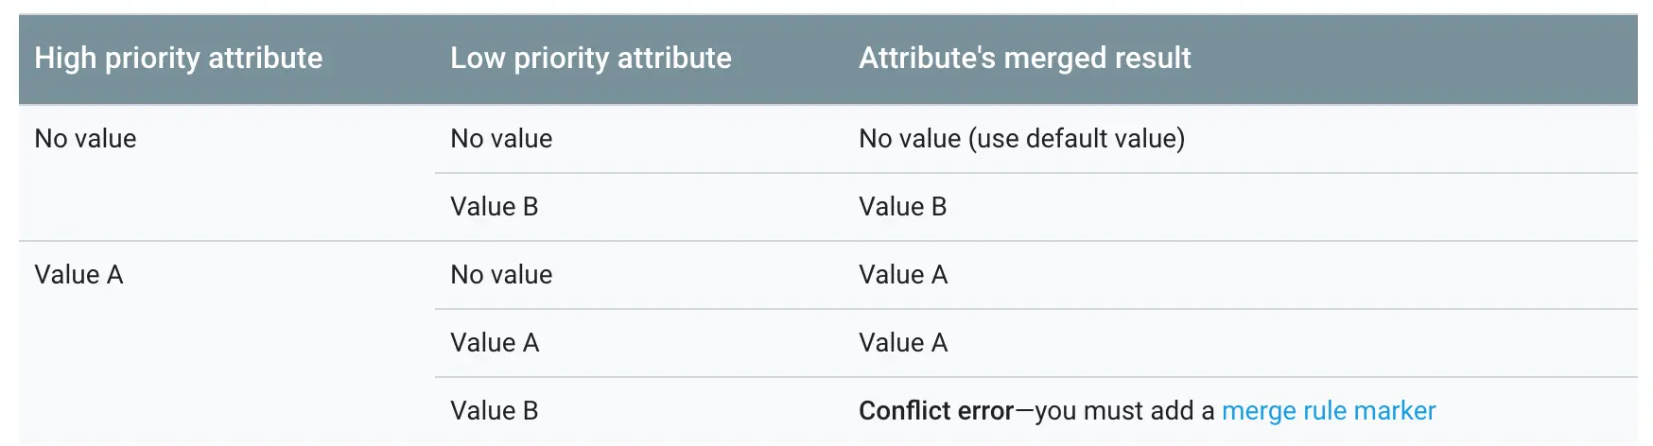Click the "Attribute's merged result" column header
The width and height of the screenshot is (1653, 446).
point(1024,59)
